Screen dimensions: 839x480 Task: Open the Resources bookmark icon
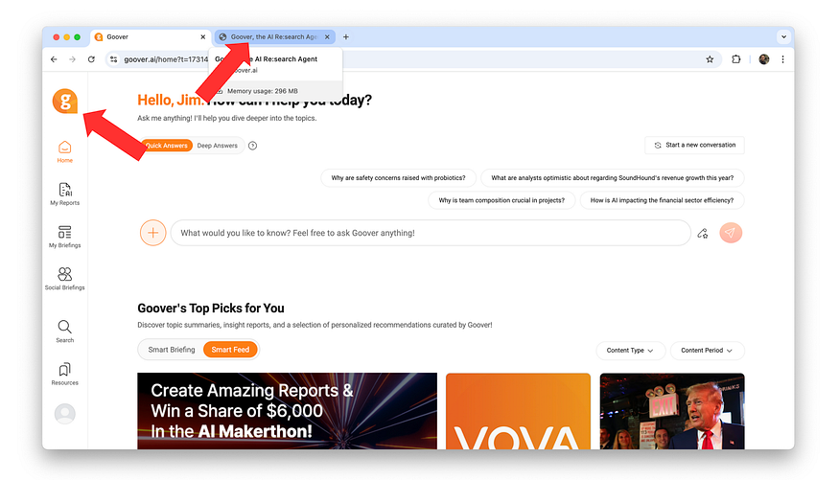click(65, 370)
